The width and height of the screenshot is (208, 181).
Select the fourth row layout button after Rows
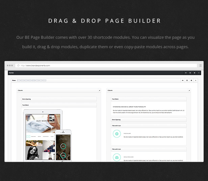click(30, 80)
